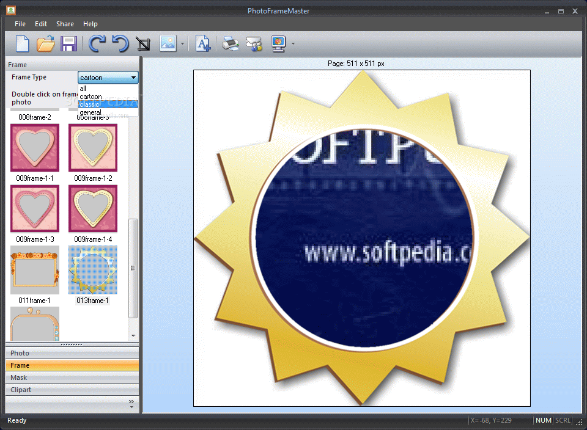Select the Crop tool icon
Viewport: 587px width, 430px height.
(x=143, y=44)
